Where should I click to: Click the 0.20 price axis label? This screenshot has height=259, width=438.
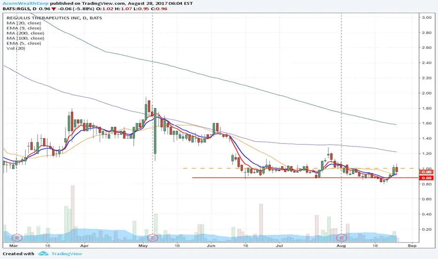pos(427,229)
